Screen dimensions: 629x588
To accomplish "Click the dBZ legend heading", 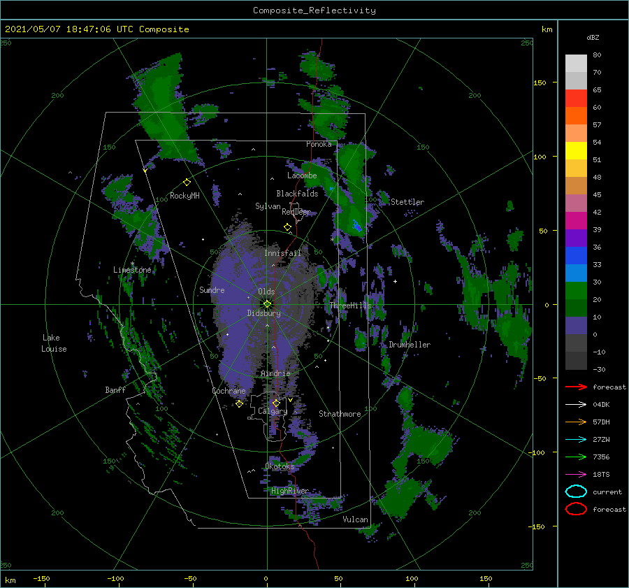I will click(x=593, y=38).
